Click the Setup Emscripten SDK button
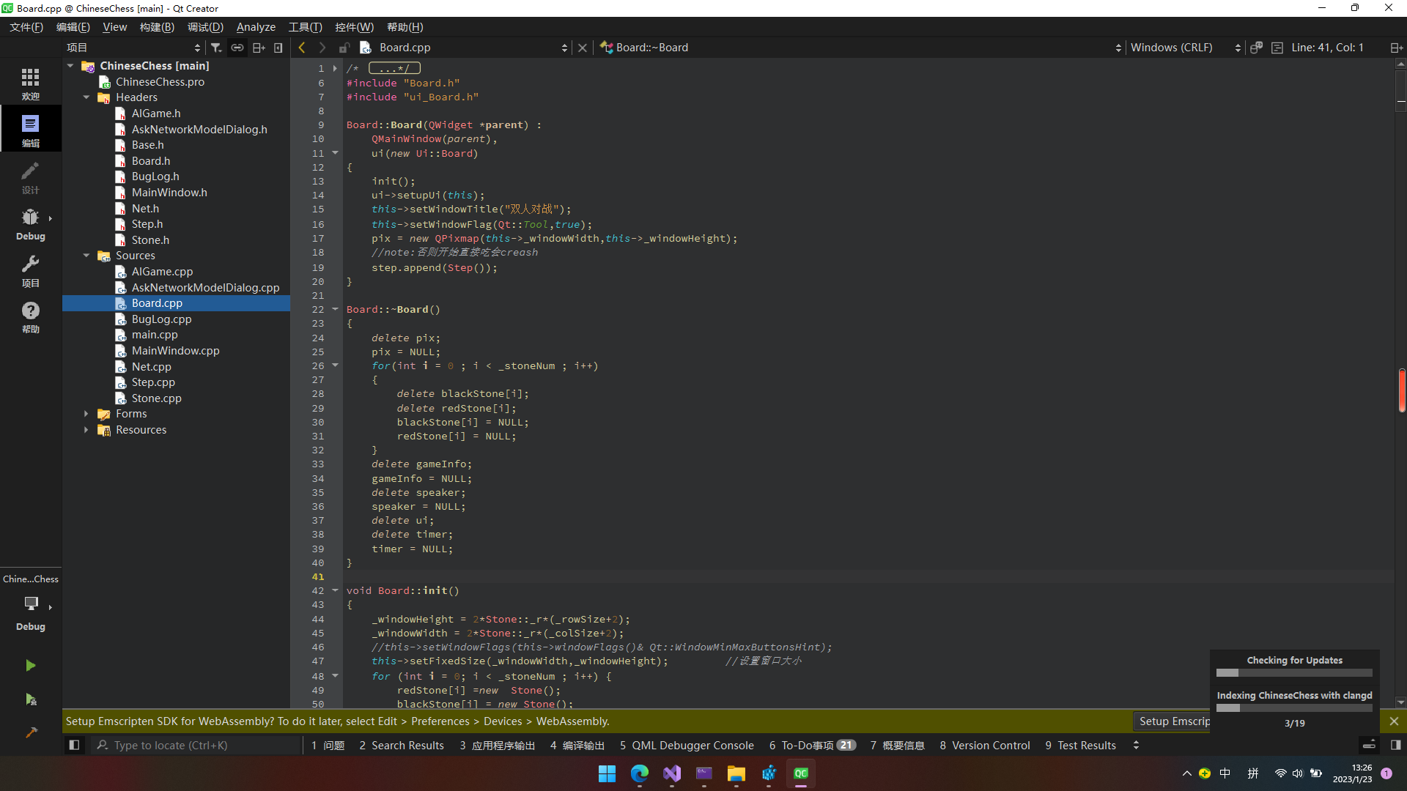The height and width of the screenshot is (791, 1407). 1172,721
